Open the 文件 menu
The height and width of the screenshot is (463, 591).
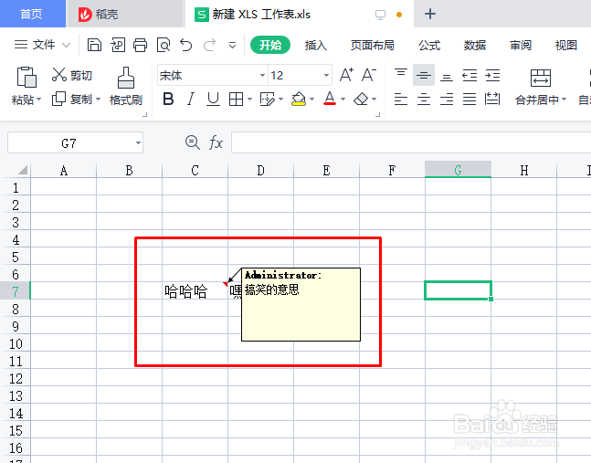click(42, 45)
